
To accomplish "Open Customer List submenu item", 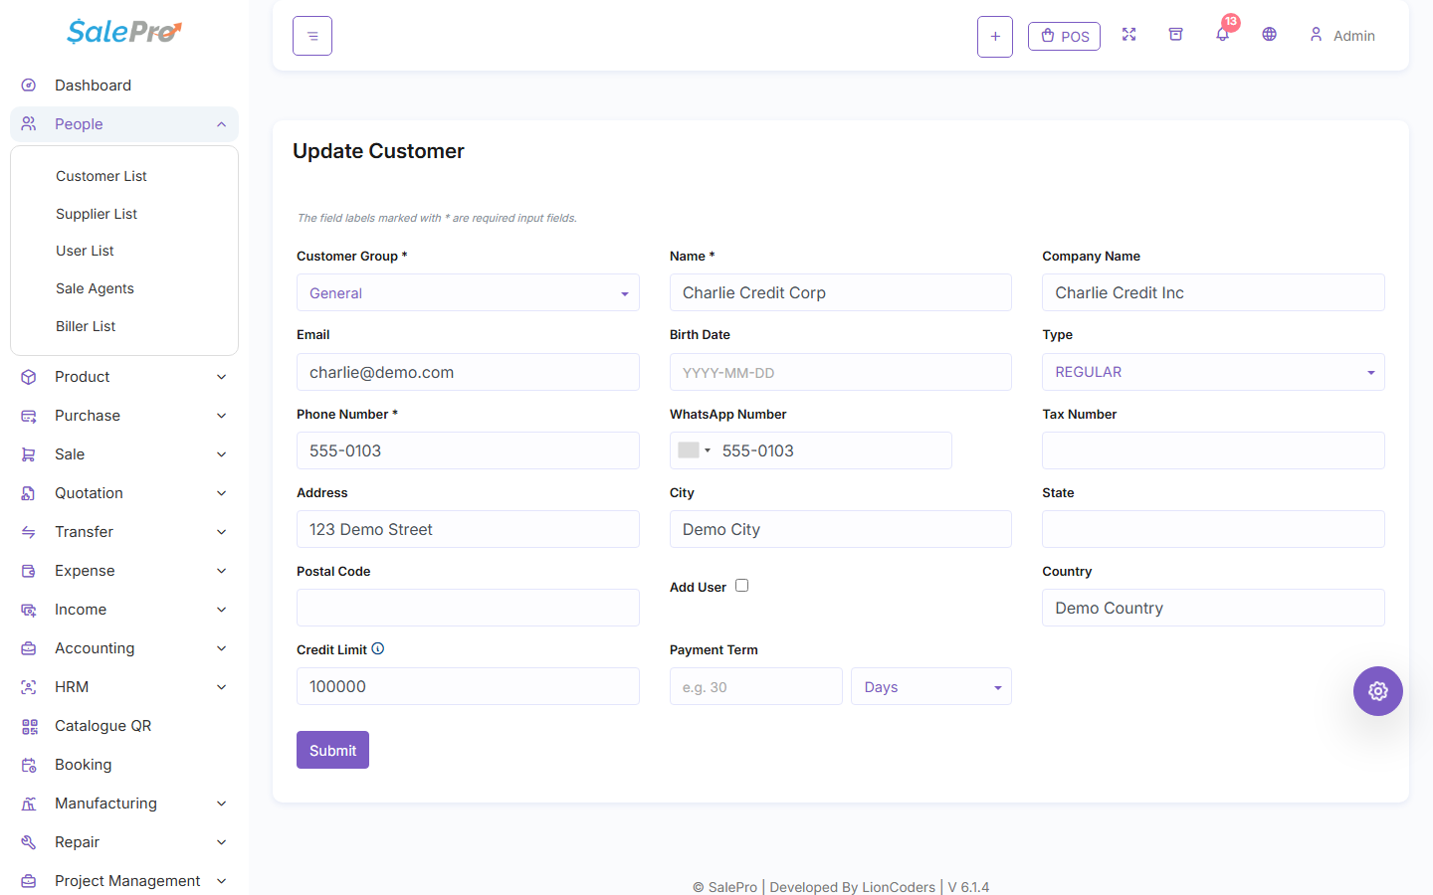I will click(x=102, y=176).
